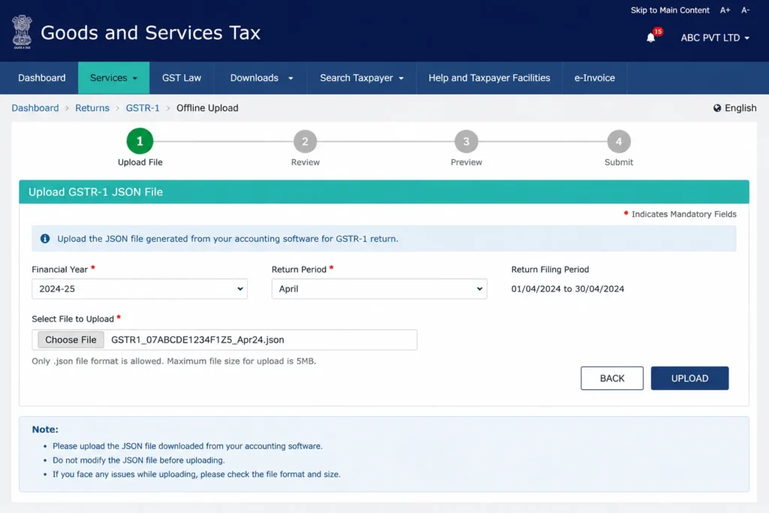Click the 'Do not modify the JSON file' note
The image size is (769, 513).
(139, 460)
